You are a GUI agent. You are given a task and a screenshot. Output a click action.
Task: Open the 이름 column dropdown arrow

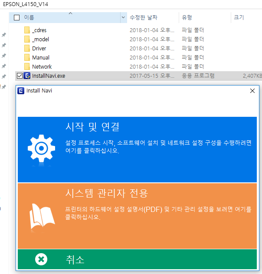tap(123, 17)
